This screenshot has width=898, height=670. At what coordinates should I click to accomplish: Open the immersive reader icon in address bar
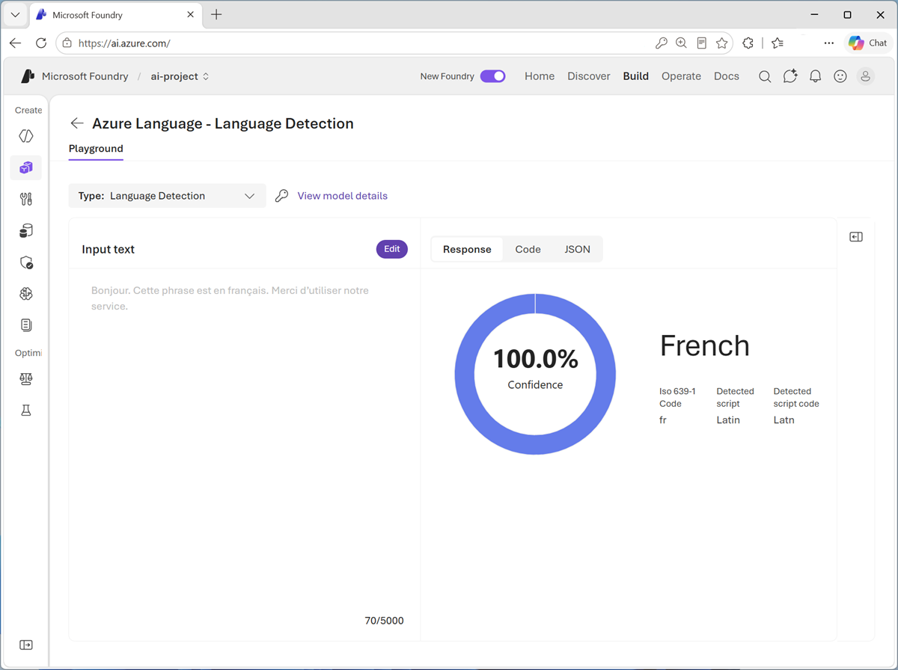pos(701,43)
